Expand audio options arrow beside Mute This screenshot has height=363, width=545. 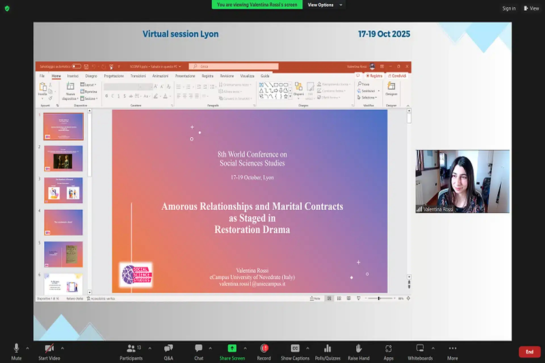click(x=28, y=348)
